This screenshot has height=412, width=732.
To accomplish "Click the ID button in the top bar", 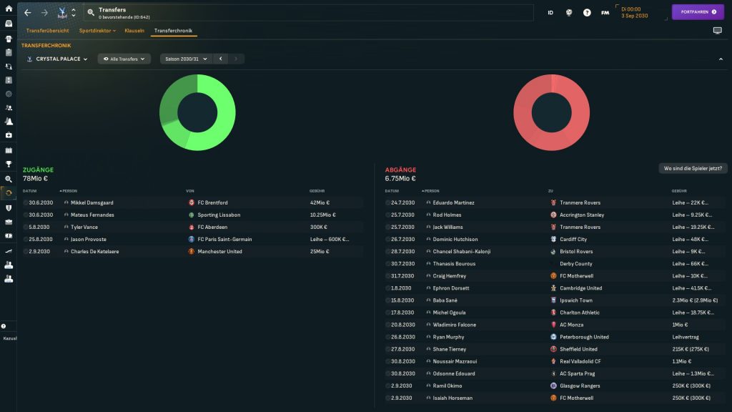I will [550, 12].
